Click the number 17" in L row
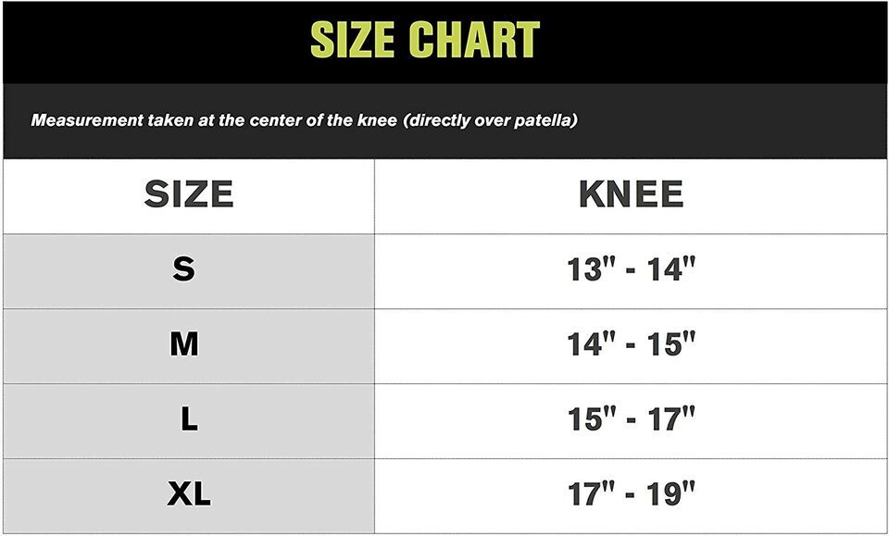The width and height of the screenshot is (889, 536). [672, 418]
